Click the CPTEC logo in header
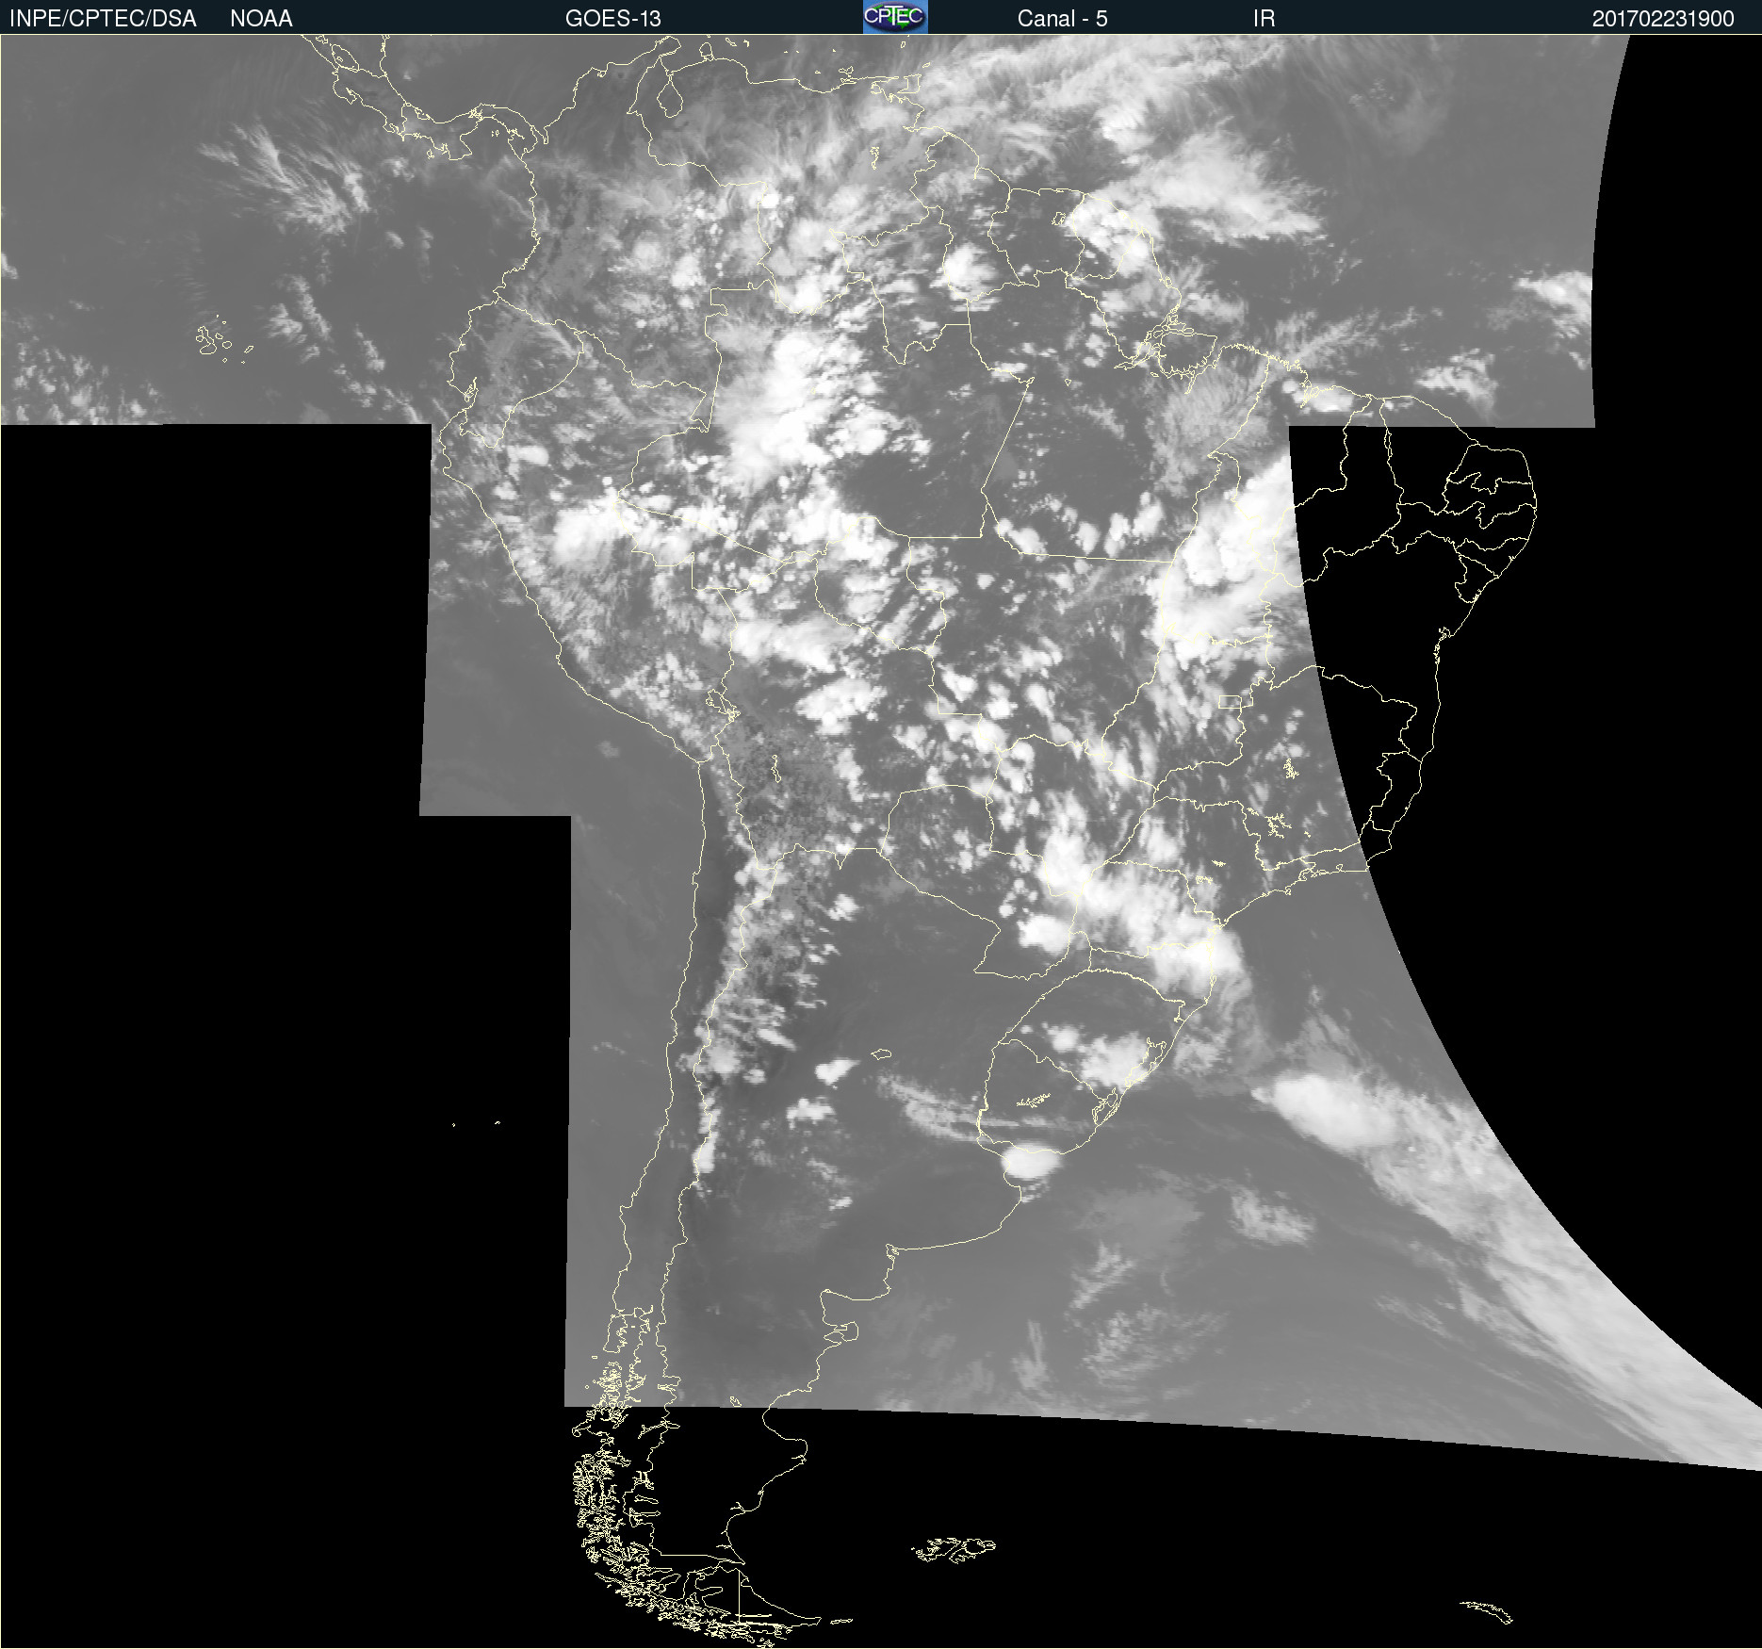Viewport: 1762px width, 1649px height. point(895,17)
